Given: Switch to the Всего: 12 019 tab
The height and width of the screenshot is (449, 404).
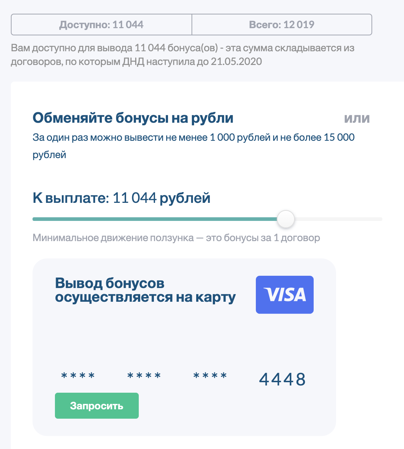Looking at the screenshot, I should [x=281, y=25].
